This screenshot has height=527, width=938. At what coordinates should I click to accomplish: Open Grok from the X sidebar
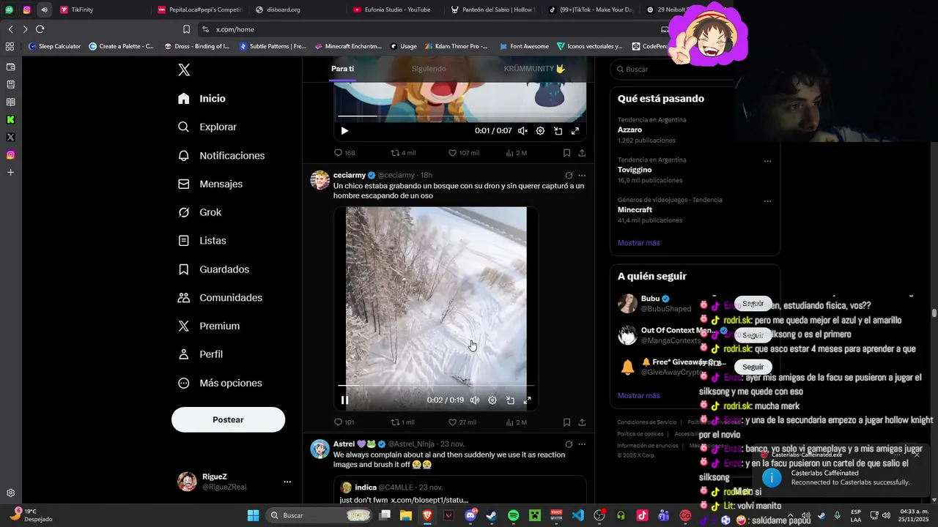point(199,212)
